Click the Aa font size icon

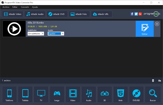pyautogui.click(x=159, y=81)
